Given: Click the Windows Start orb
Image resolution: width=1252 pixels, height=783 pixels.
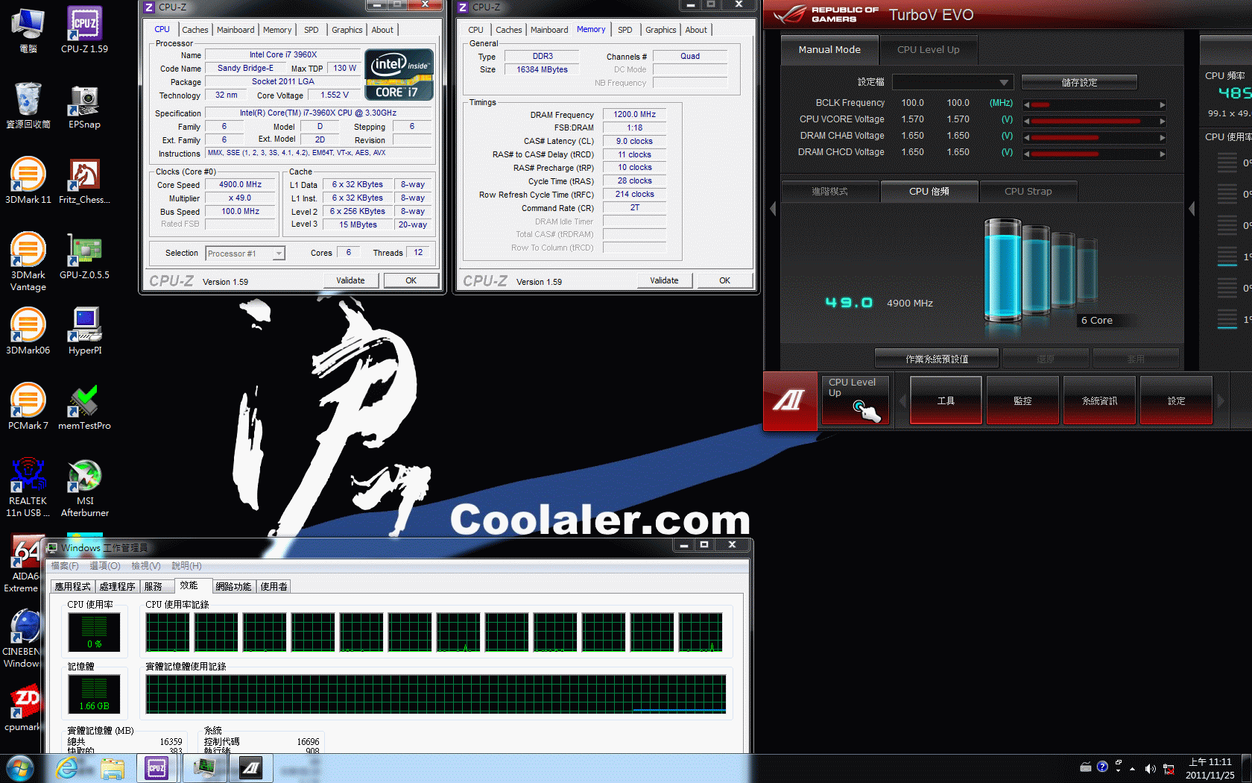Looking at the screenshot, I should click(20, 768).
